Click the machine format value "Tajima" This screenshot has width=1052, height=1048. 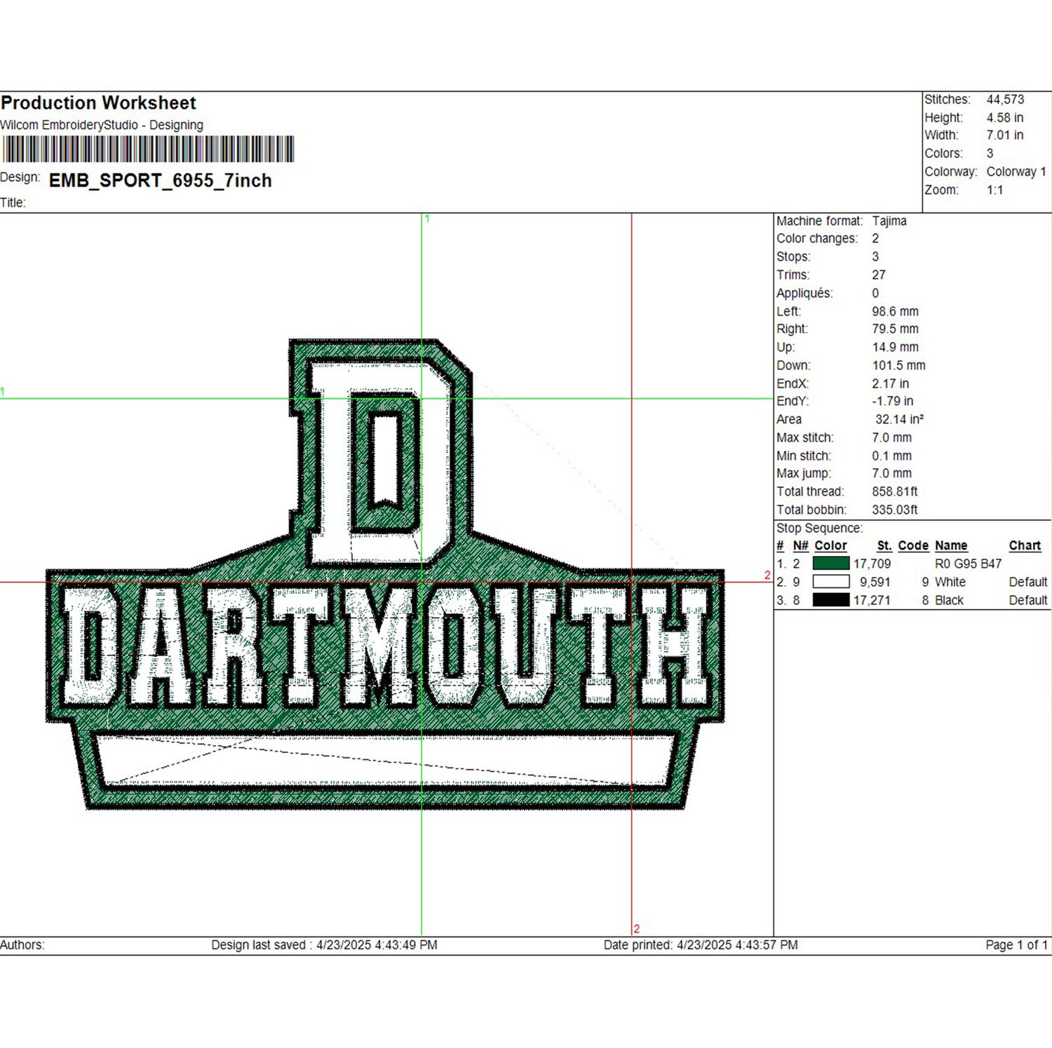889,221
